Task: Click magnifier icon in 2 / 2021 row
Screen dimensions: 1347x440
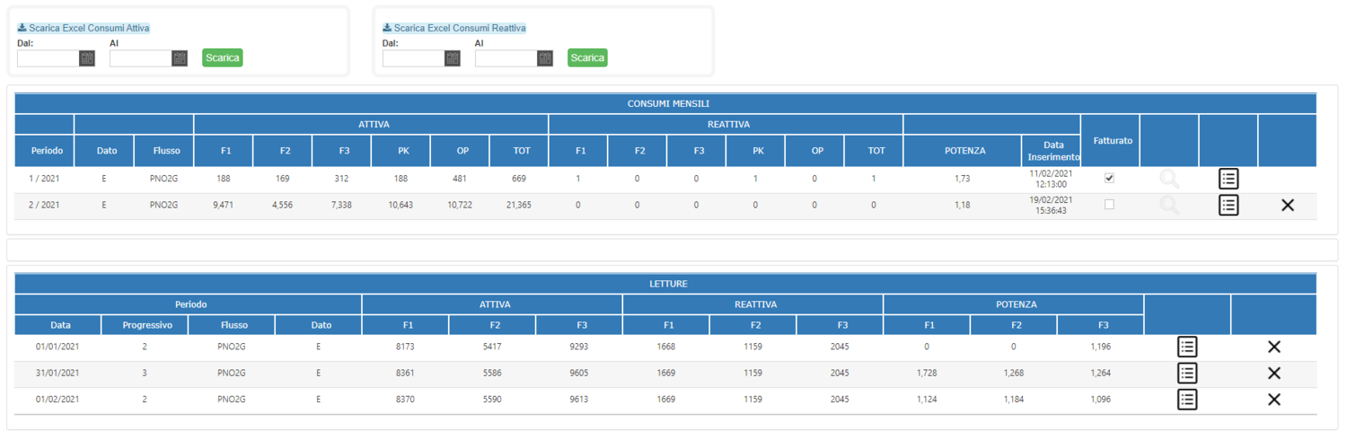Action: (1169, 206)
